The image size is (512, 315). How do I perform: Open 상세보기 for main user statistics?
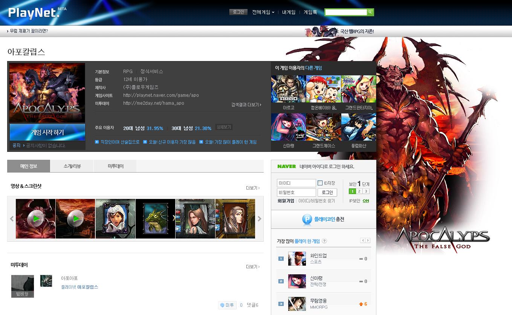pos(224,127)
